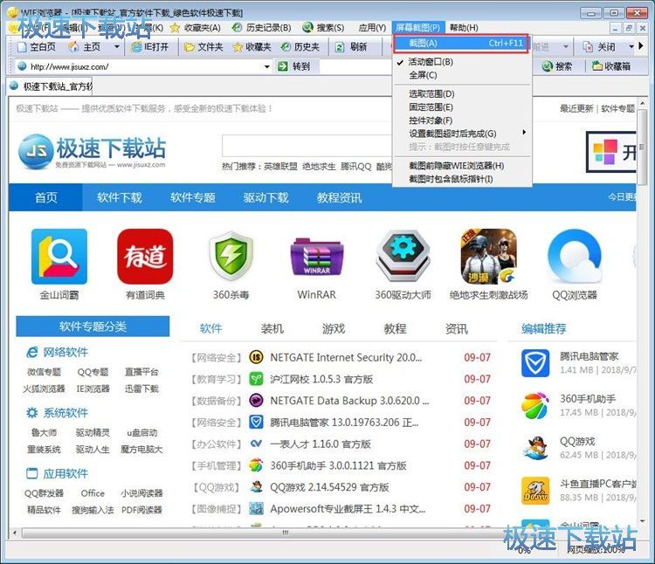
Task: Click the 搜索 search toolbar button
Action: click(x=557, y=66)
